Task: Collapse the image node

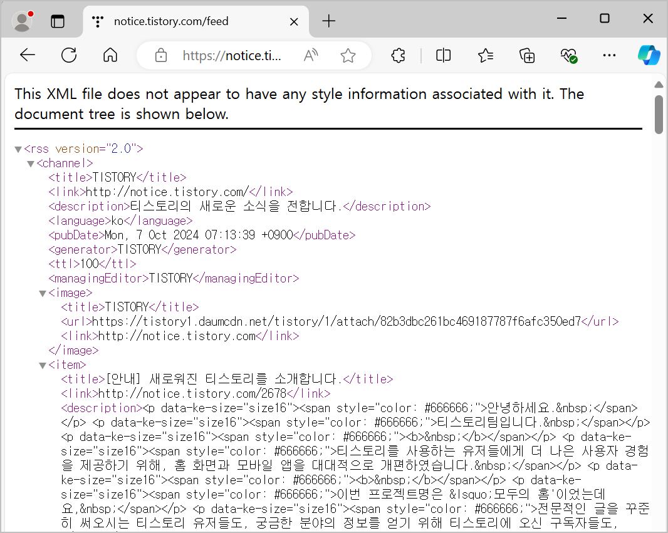Action: coord(43,294)
